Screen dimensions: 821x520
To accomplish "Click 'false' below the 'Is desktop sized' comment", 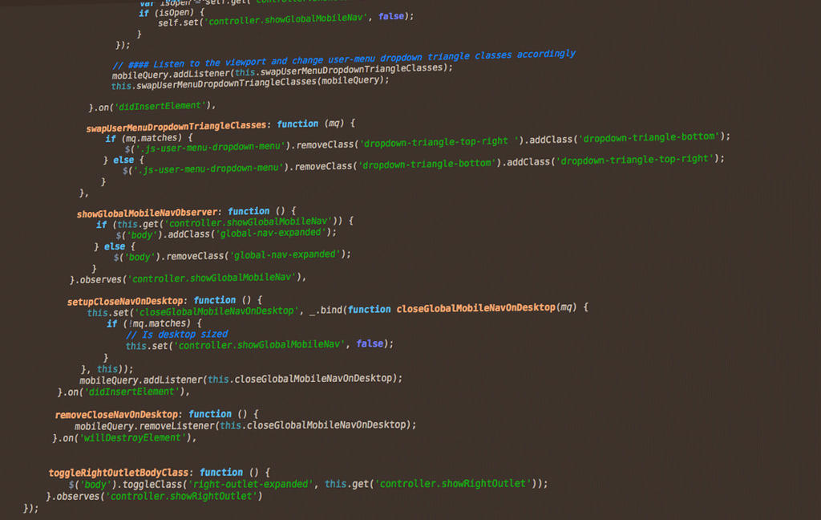I will click(370, 344).
